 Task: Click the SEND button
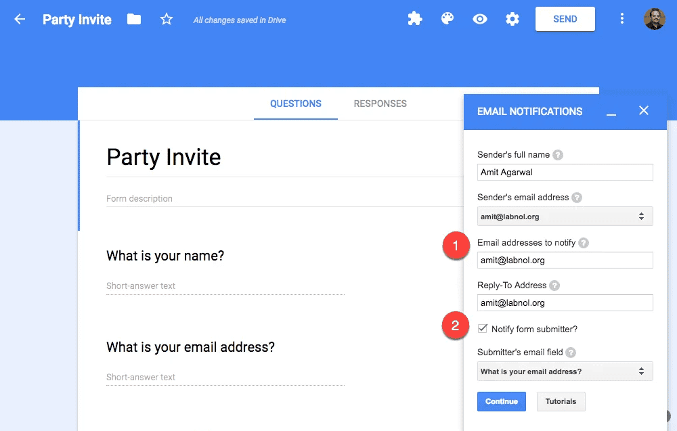[x=565, y=19]
